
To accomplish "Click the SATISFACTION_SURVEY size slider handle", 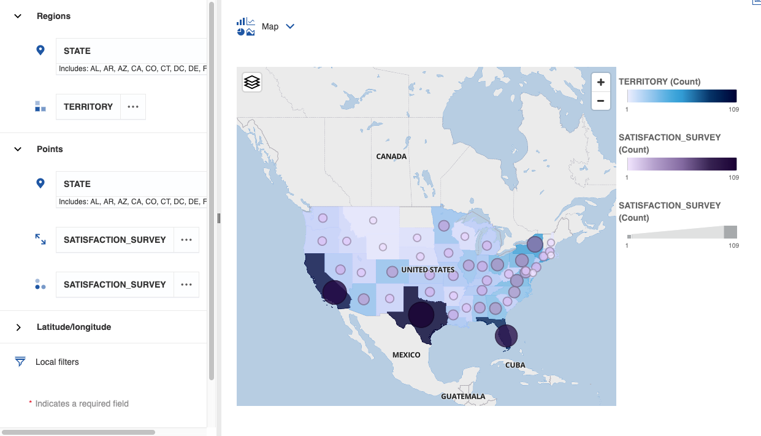I will [730, 232].
